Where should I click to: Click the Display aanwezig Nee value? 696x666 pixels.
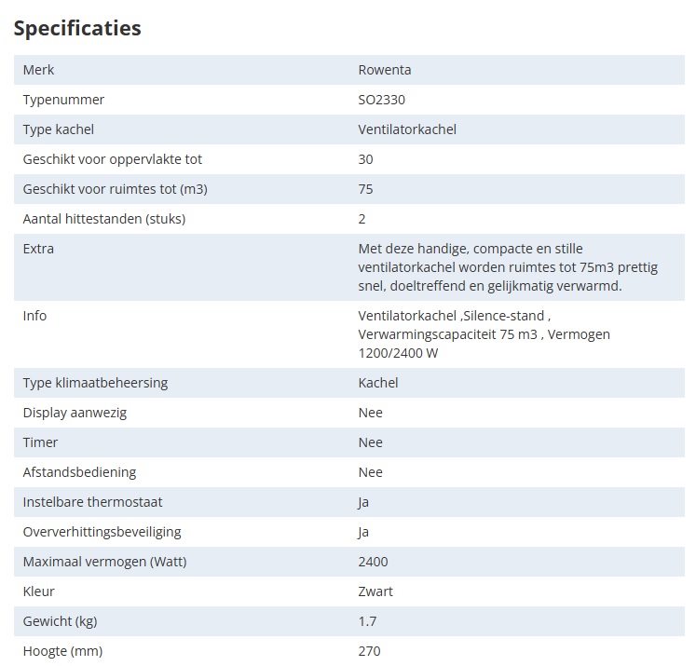370,413
